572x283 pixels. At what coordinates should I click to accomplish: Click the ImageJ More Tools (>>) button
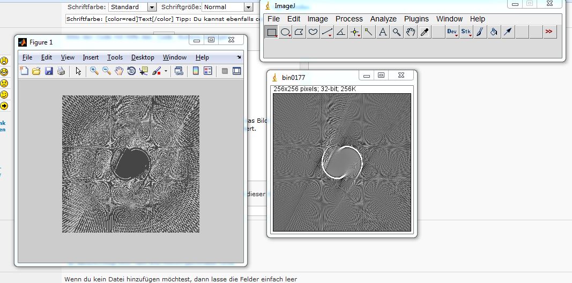[x=548, y=32]
